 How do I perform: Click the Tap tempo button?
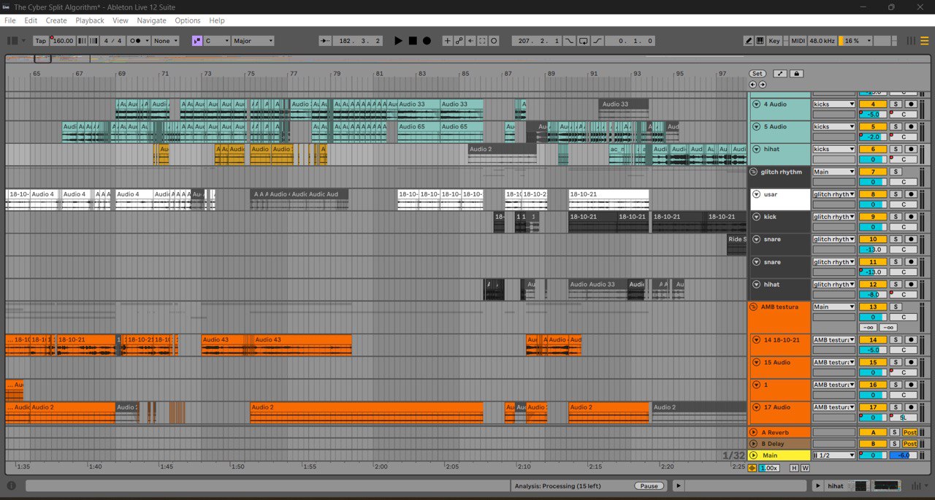[x=41, y=41]
